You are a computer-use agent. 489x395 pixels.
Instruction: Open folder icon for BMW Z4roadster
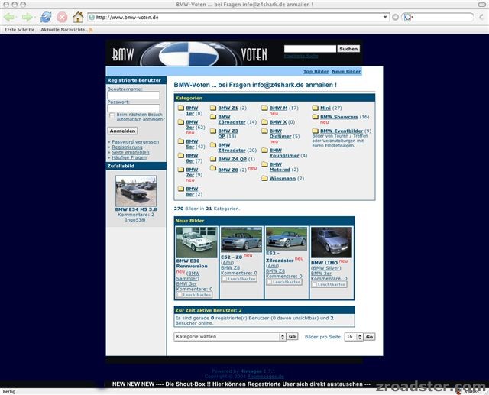(213, 145)
